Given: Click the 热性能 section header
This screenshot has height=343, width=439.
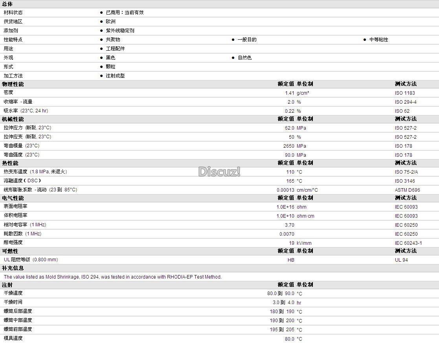Looking at the screenshot, I should (10, 163).
